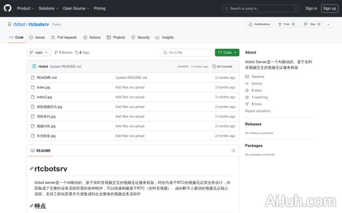Open the Activity link in About

[x=257, y=84]
